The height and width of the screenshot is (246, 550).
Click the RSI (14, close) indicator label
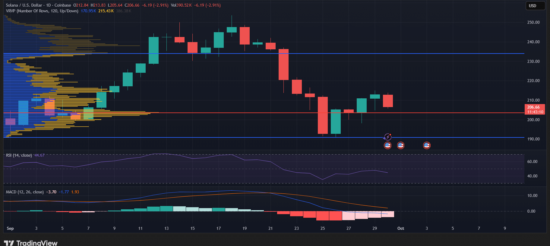[19, 155]
